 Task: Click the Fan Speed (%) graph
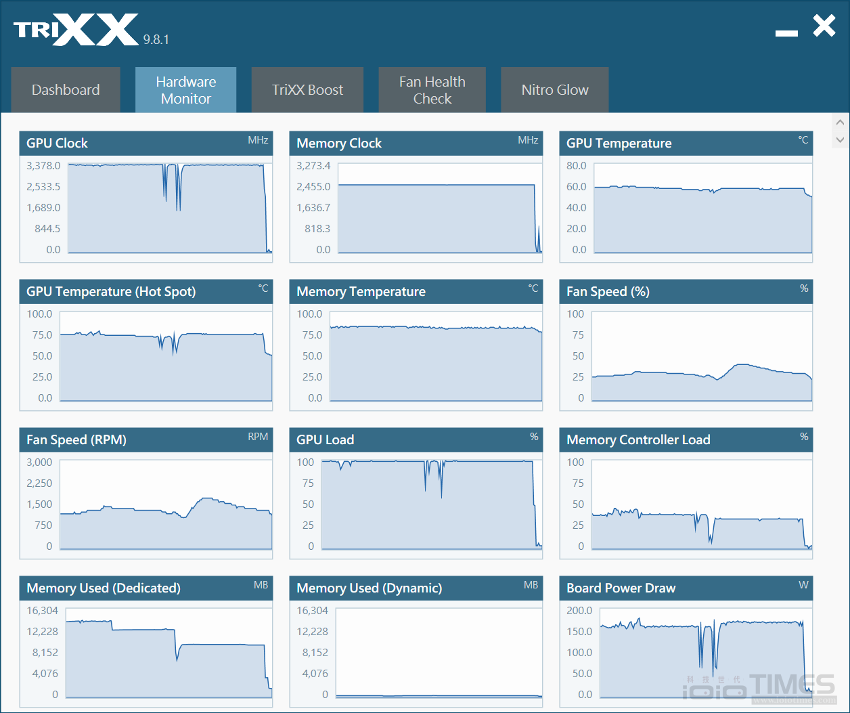tap(702, 355)
